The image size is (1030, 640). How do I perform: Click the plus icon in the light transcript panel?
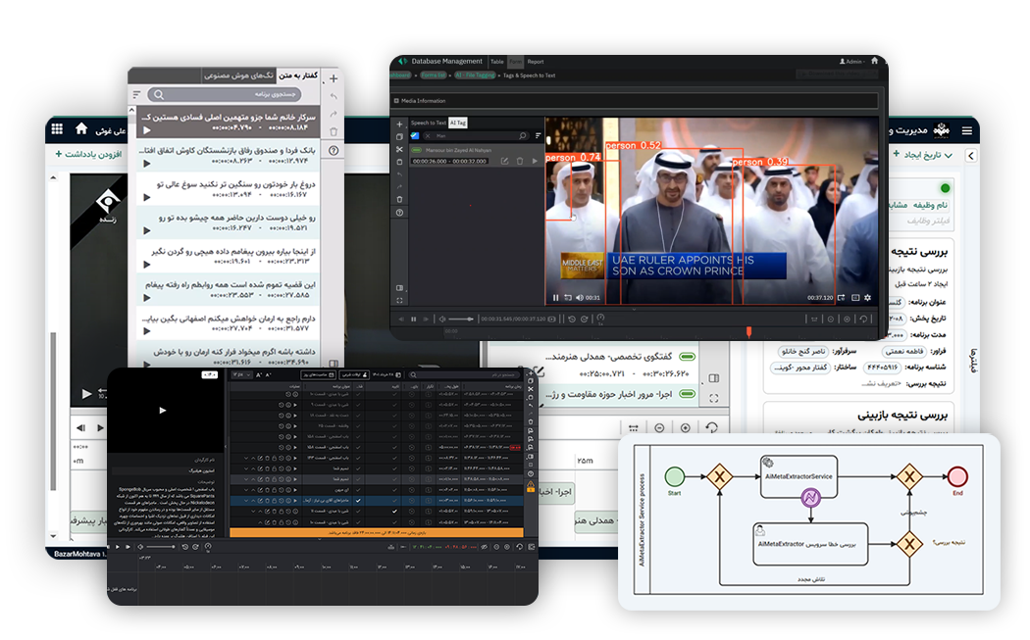(x=334, y=78)
